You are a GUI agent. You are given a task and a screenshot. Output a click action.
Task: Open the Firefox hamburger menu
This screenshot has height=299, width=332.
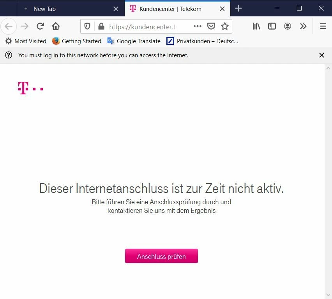[323, 26]
